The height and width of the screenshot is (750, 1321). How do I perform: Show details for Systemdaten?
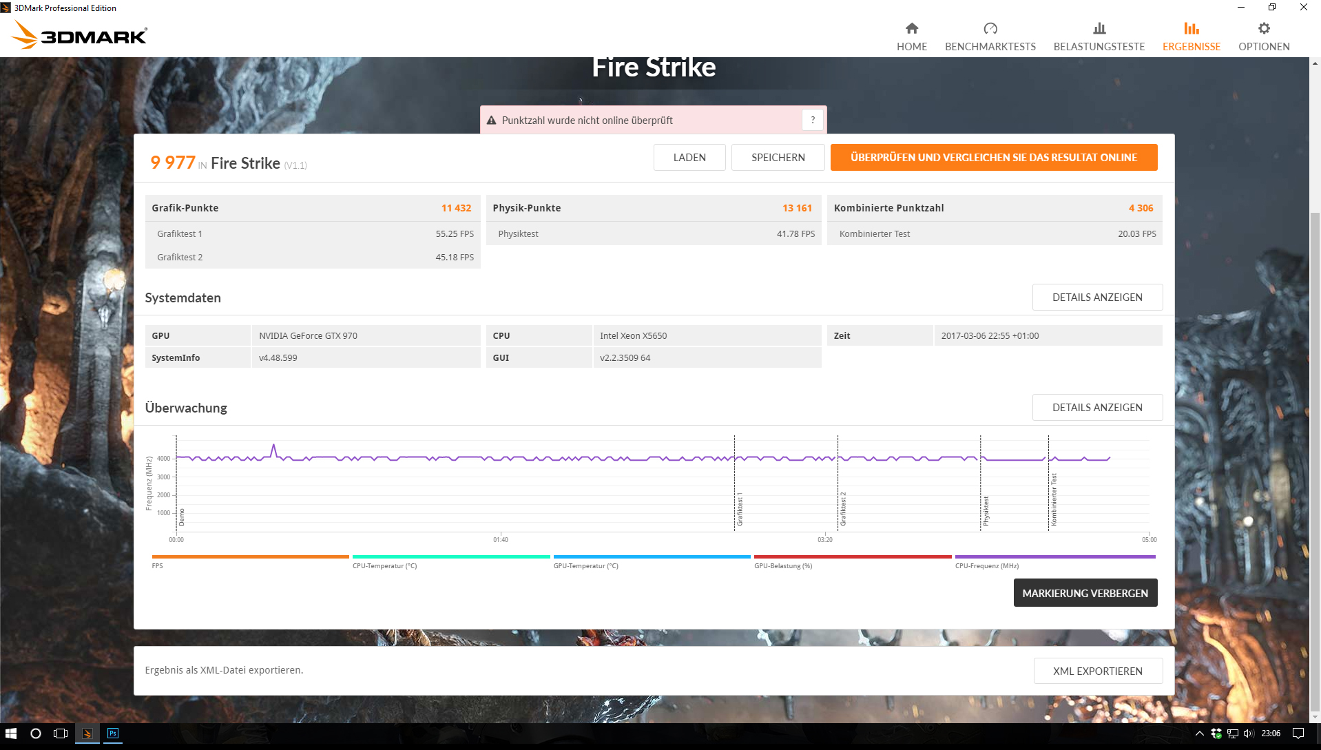tap(1097, 297)
